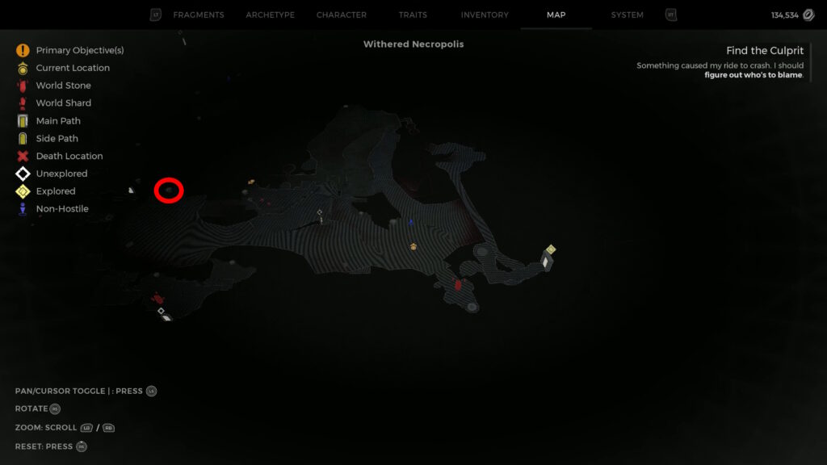Click the Main Path legend label
The image size is (827, 465).
coord(58,121)
